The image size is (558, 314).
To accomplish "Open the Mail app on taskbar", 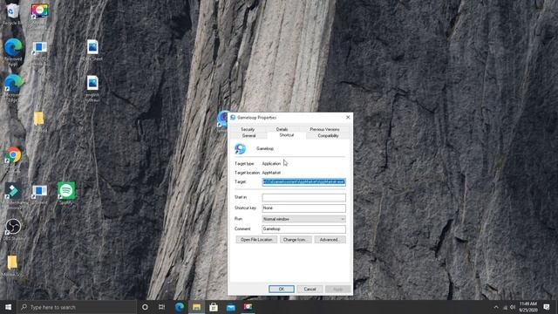I will pyautogui.click(x=230, y=307).
